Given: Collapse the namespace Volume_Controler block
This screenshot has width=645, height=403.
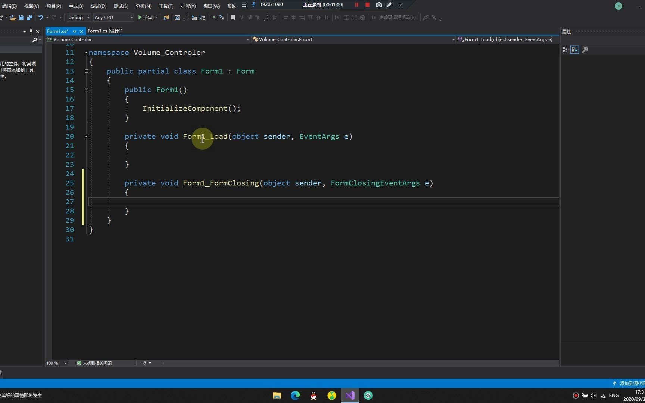Looking at the screenshot, I should pos(86,53).
